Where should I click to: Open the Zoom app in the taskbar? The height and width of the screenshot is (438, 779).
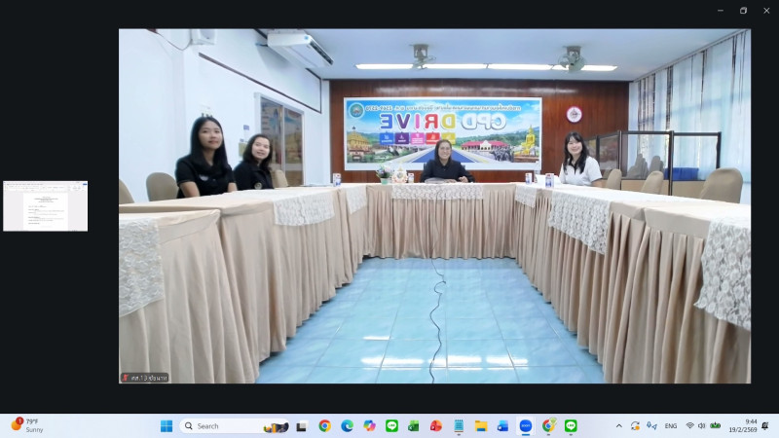coord(526,425)
